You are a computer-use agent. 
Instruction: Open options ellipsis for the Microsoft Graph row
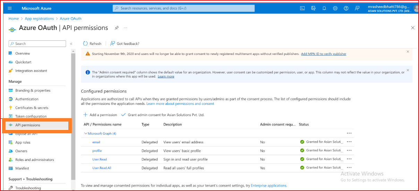349,133
